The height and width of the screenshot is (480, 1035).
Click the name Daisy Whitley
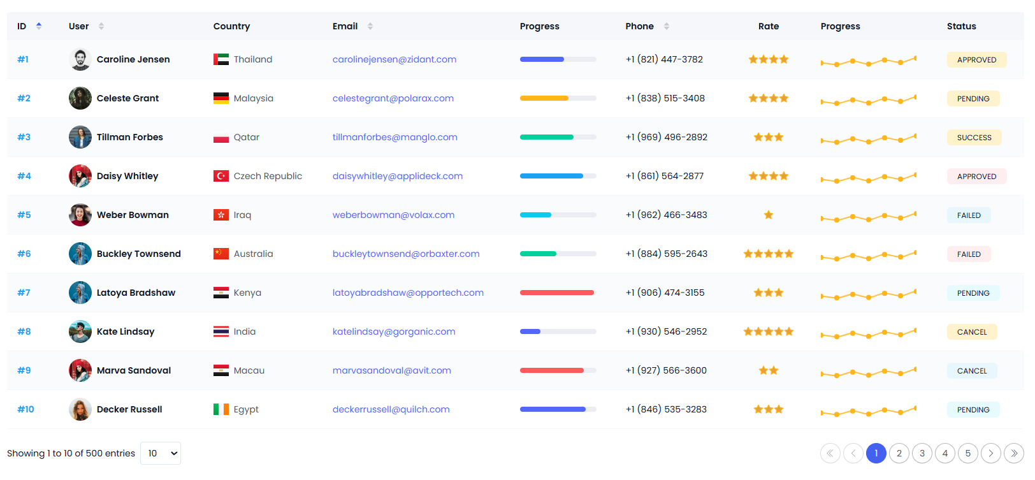(127, 176)
